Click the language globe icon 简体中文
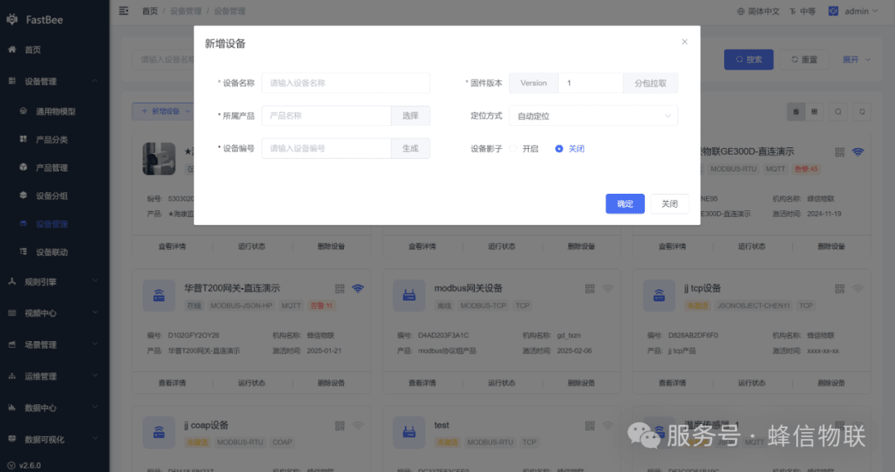 741,12
